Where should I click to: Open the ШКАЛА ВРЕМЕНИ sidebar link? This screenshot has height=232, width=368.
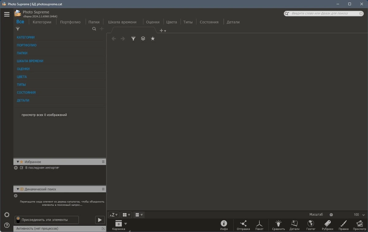(30, 61)
